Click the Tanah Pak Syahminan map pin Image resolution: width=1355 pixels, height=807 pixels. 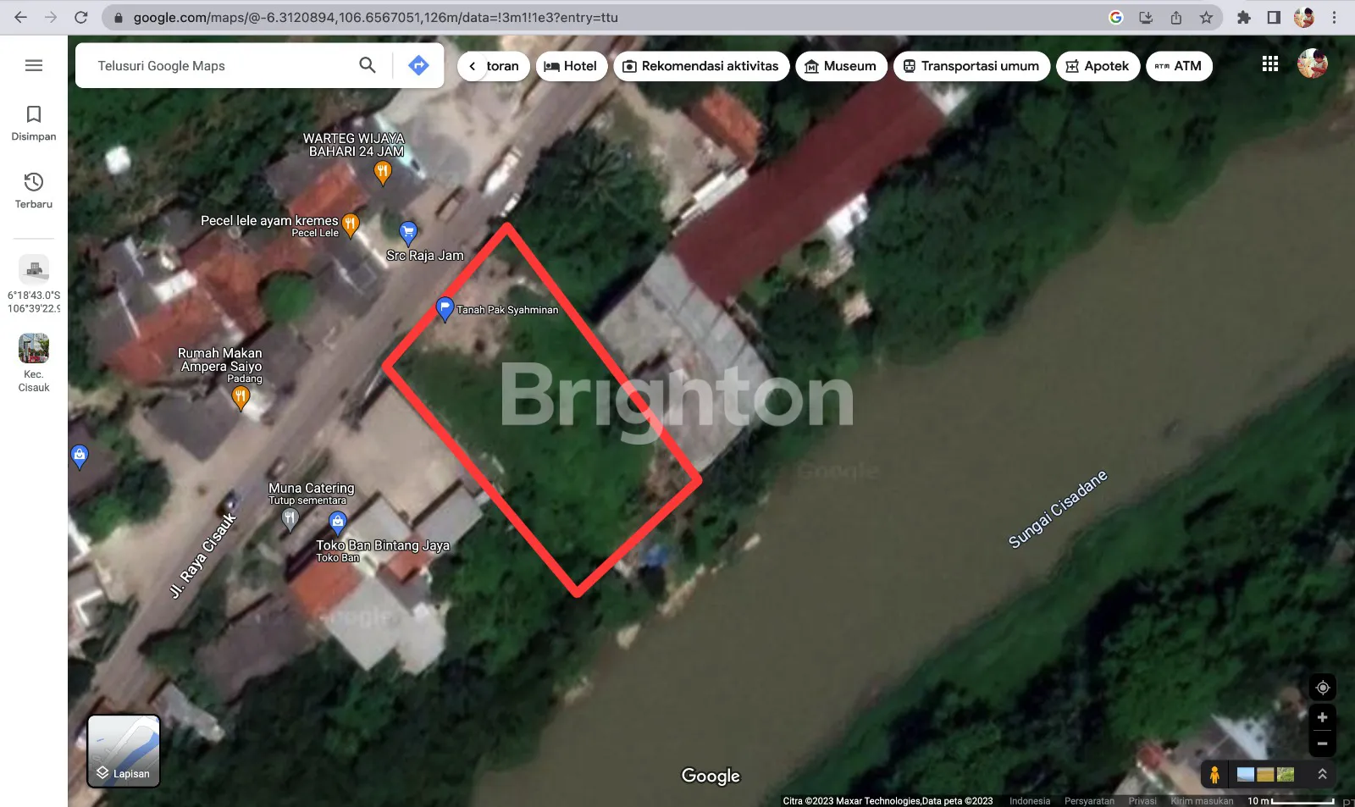point(445,308)
